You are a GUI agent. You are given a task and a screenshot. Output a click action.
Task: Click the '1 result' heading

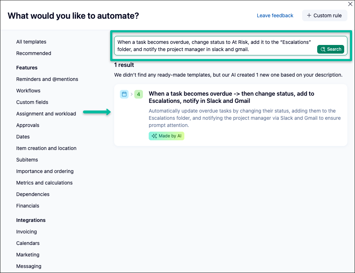click(x=124, y=65)
